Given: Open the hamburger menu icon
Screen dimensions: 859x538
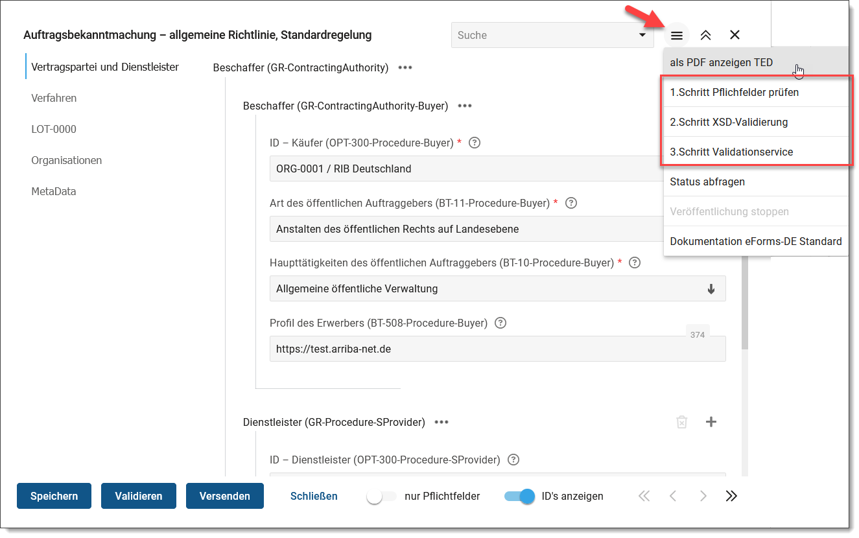Looking at the screenshot, I should (676, 36).
